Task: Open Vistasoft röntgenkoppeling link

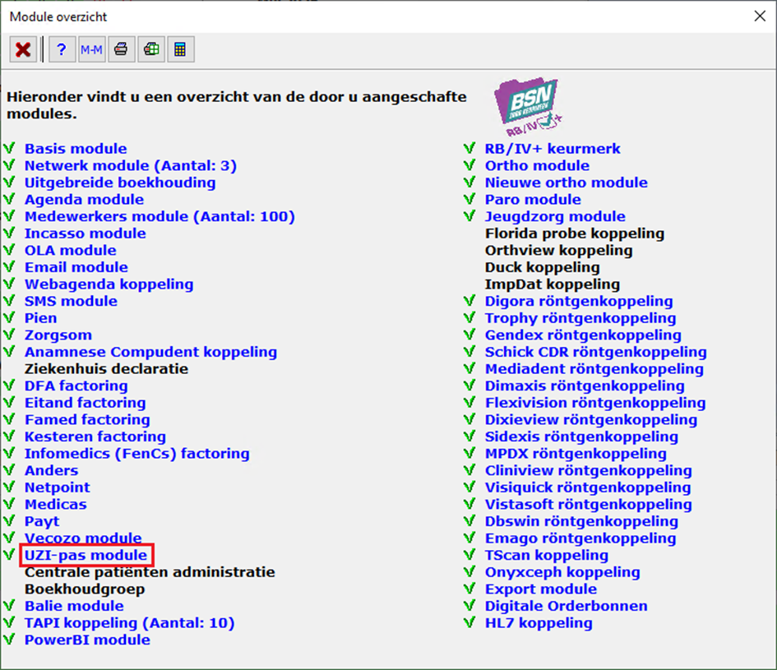Action: [x=588, y=504]
